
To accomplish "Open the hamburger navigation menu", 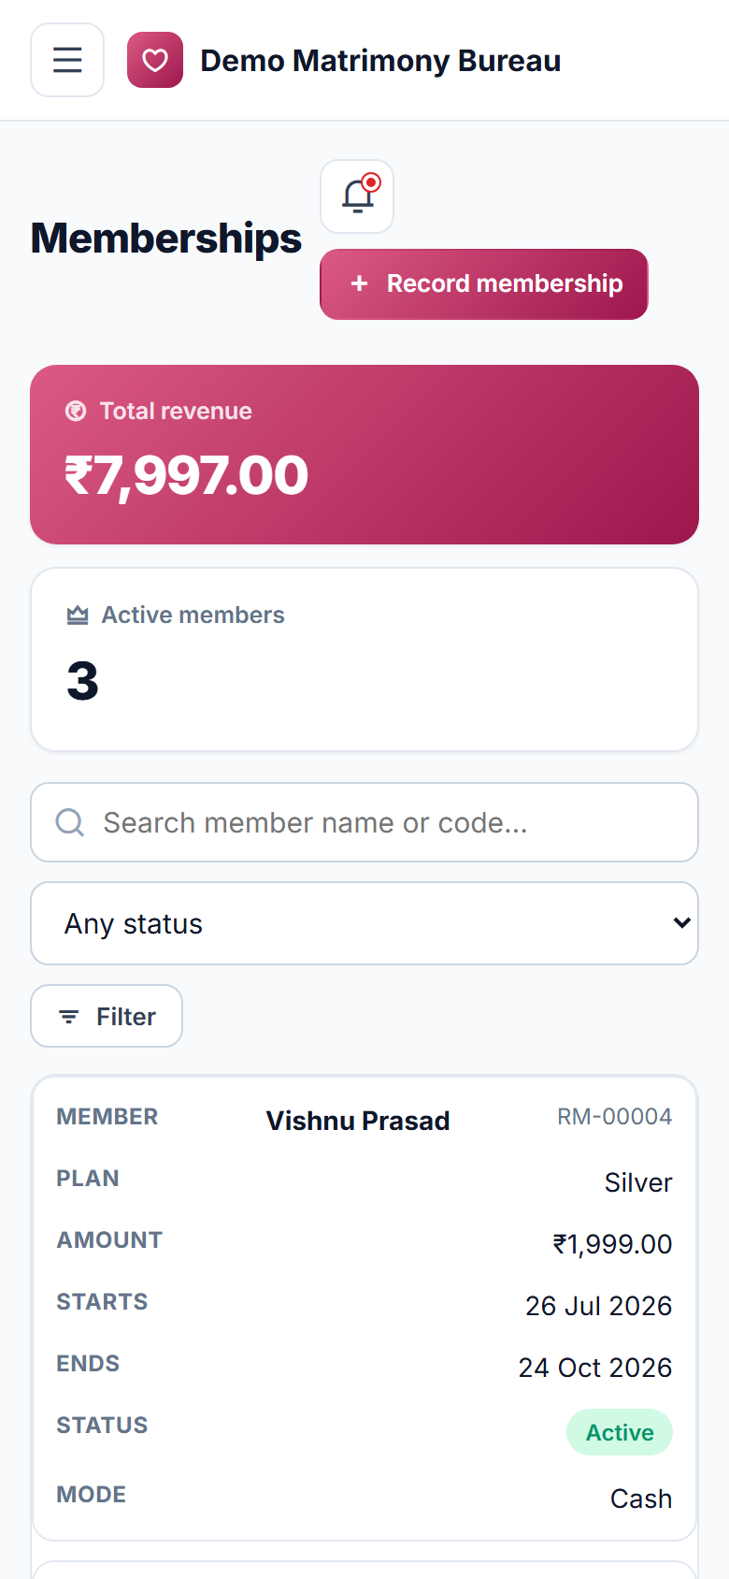I will 67,60.
